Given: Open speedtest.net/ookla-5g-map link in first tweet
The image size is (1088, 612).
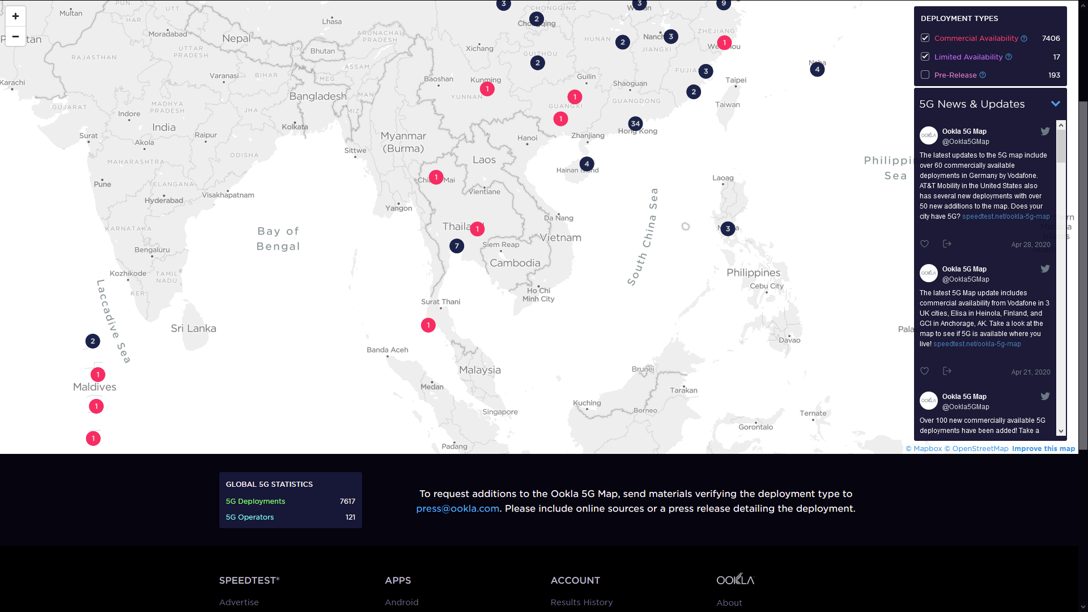Looking at the screenshot, I should [1006, 216].
